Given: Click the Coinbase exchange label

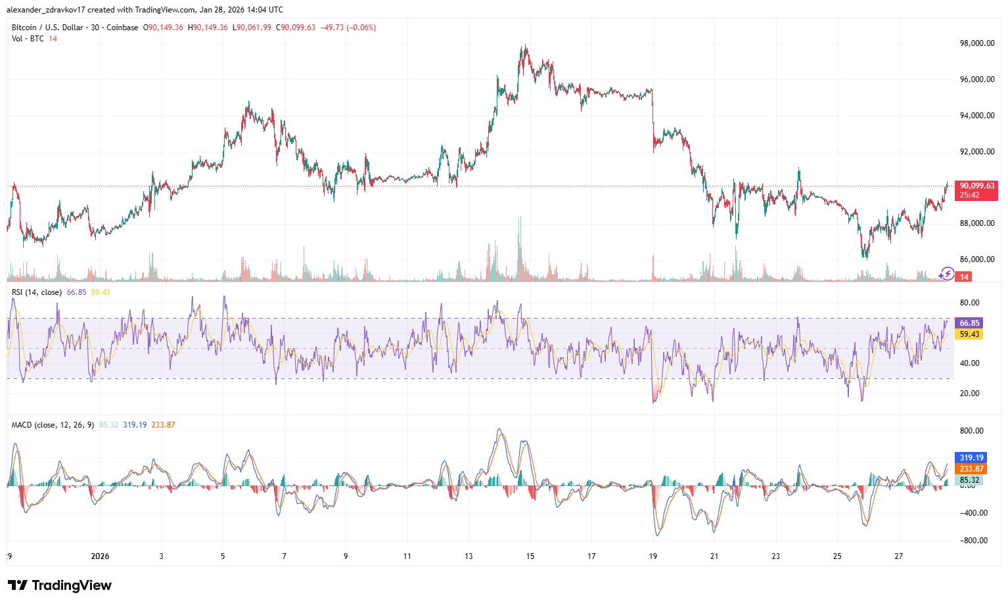Looking at the screenshot, I should click(x=122, y=28).
